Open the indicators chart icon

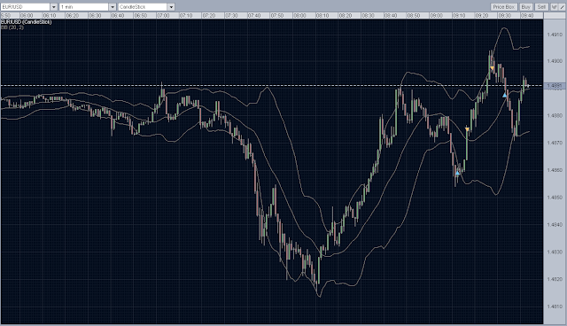click(554, 7)
